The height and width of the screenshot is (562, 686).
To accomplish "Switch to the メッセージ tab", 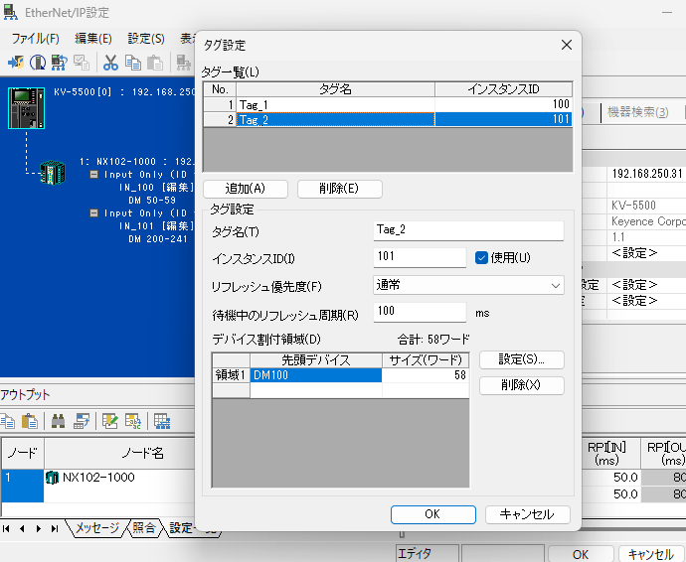I will pyautogui.click(x=96, y=528).
